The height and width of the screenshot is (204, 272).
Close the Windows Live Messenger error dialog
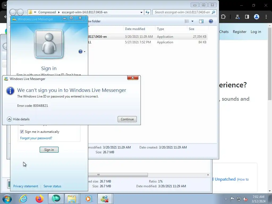pos(133,78)
